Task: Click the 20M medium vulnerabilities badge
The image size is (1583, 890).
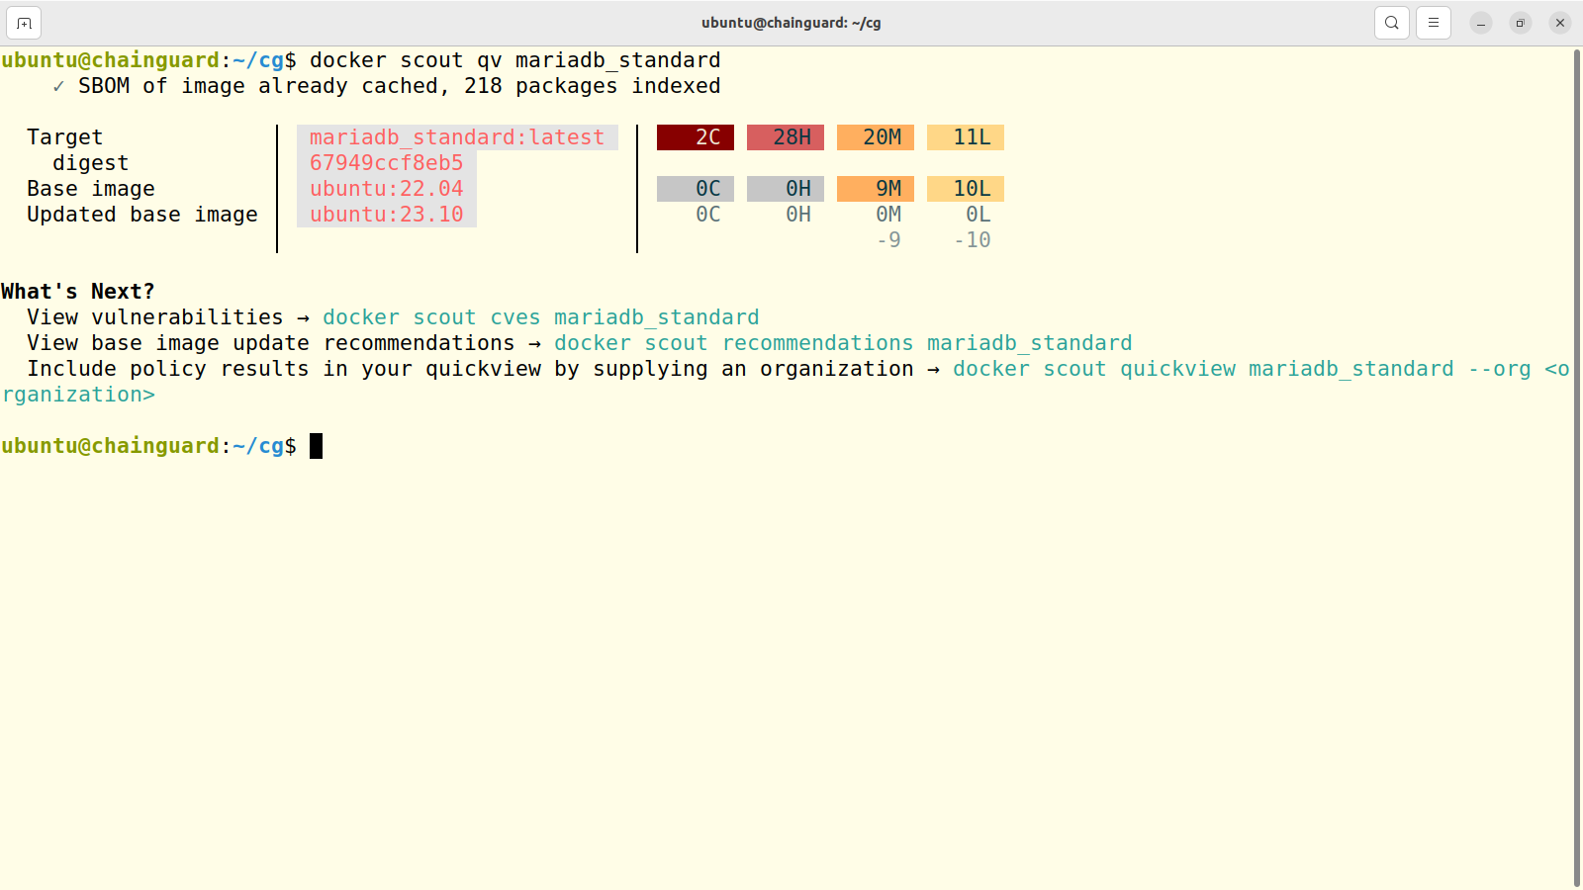Action: tap(876, 137)
